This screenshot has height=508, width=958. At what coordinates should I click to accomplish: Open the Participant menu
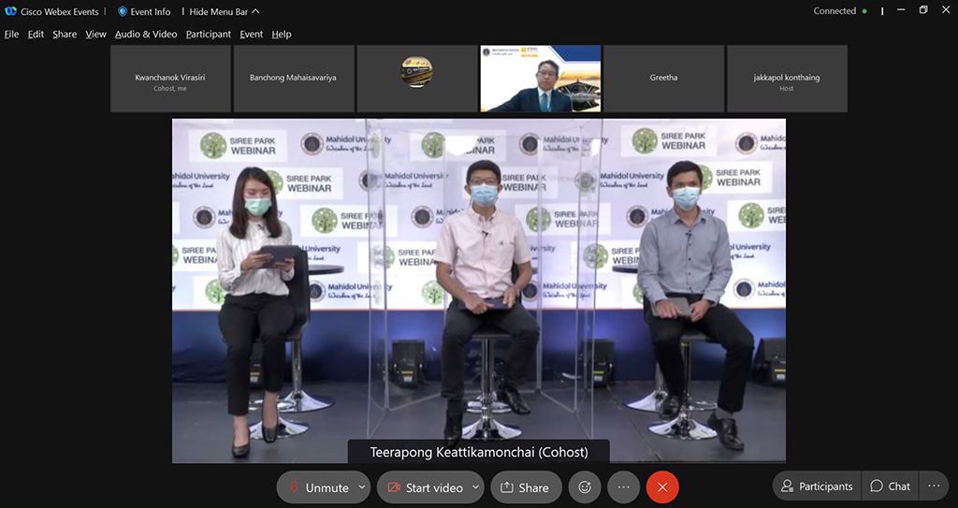click(x=208, y=34)
